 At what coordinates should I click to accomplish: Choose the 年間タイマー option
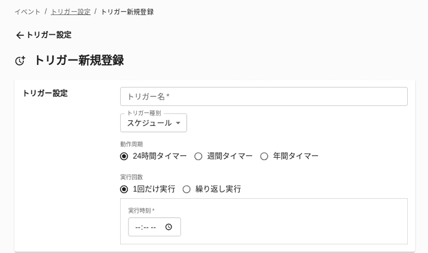pyautogui.click(x=264, y=156)
